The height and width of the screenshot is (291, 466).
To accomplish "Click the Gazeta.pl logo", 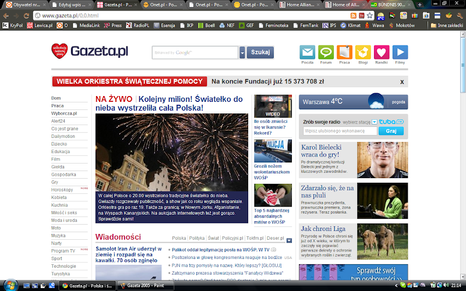I will pos(90,51).
